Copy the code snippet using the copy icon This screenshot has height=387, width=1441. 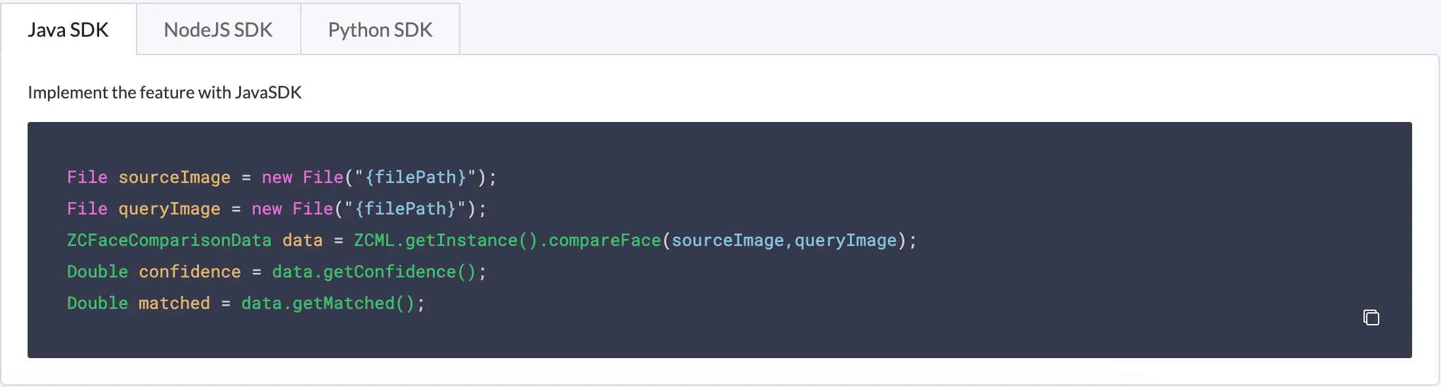tap(1371, 317)
